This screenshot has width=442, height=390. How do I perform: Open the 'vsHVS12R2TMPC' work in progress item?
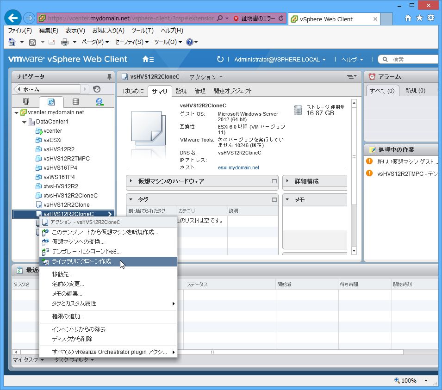tap(407, 174)
